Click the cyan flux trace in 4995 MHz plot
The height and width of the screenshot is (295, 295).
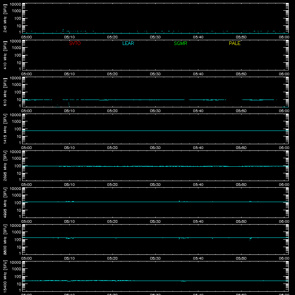155,202
